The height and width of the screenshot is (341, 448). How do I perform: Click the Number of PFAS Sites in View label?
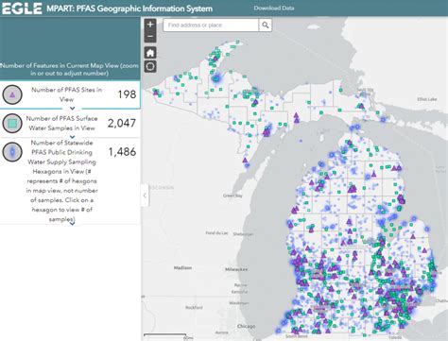tap(66, 94)
